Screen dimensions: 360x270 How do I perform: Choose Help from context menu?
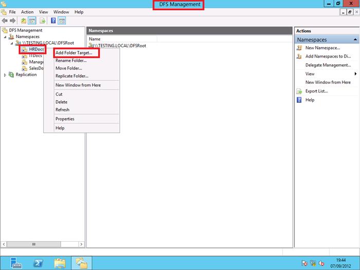click(x=60, y=128)
